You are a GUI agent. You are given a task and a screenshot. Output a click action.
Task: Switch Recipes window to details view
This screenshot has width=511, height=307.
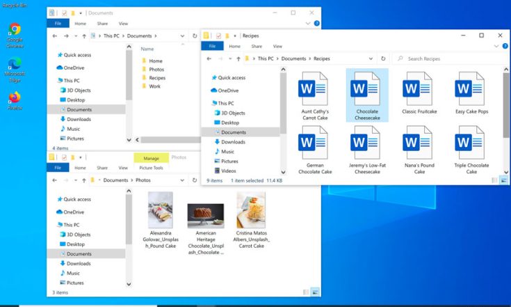click(x=495, y=180)
